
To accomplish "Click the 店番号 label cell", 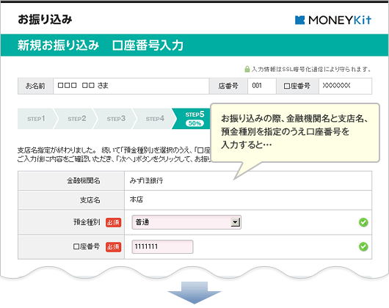I will point(228,86).
